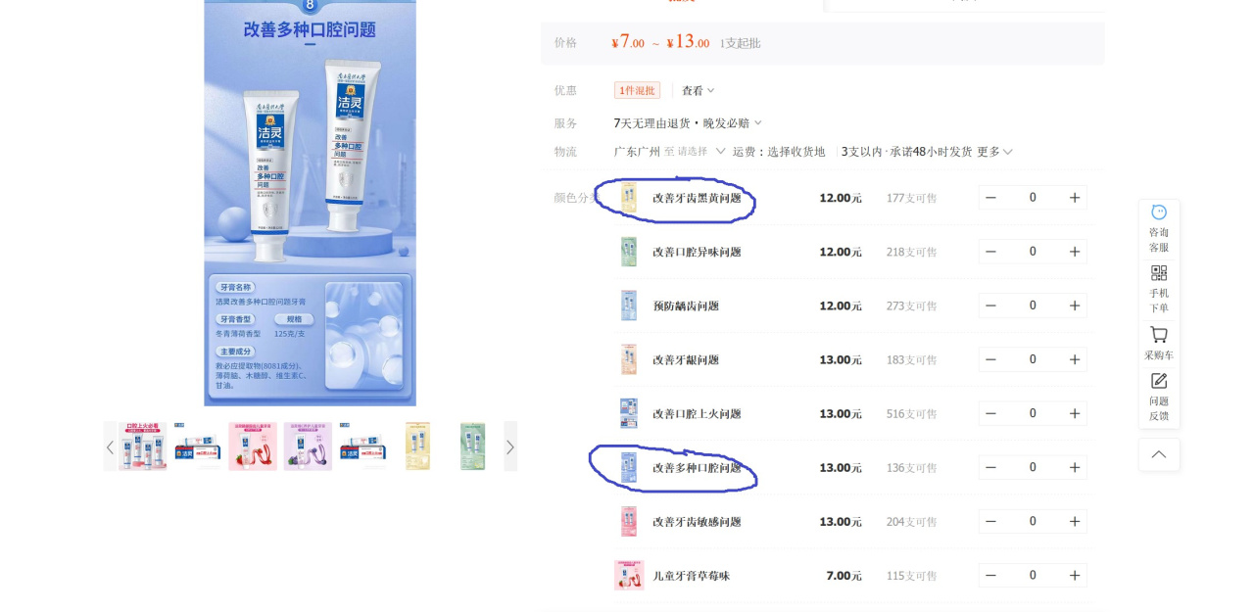Increase quantity for 改善口腔上火问题
1254x612 pixels.
(1075, 413)
